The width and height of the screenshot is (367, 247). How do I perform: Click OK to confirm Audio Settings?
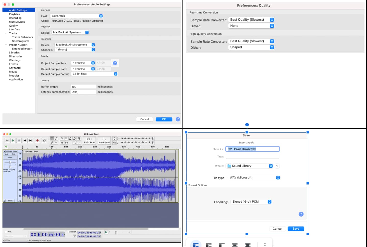pos(164,119)
